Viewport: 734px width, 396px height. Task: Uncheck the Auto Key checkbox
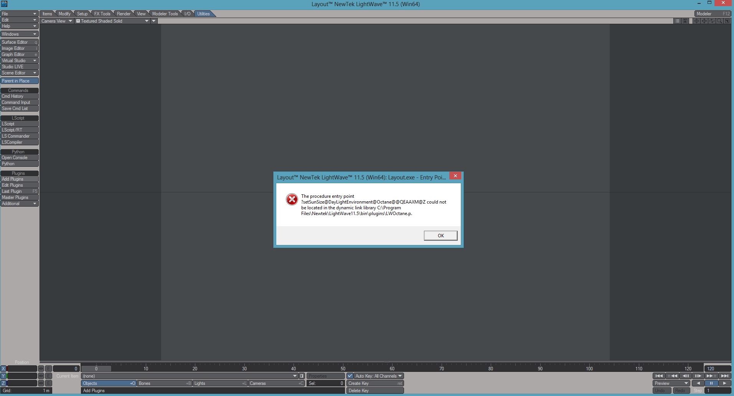350,376
